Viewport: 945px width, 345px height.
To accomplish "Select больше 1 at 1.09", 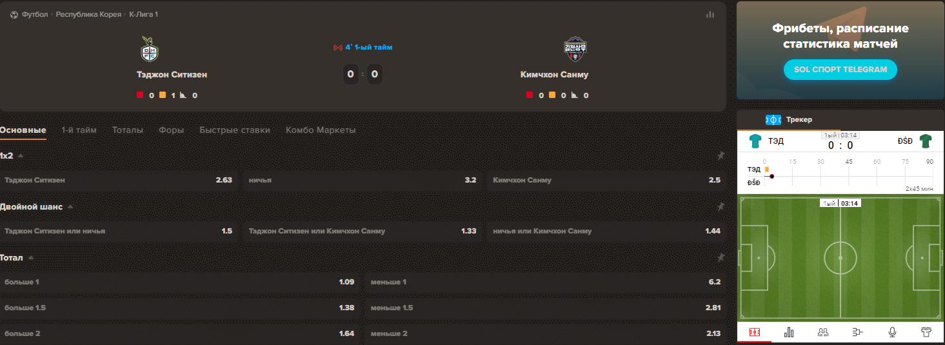I will tap(180, 282).
